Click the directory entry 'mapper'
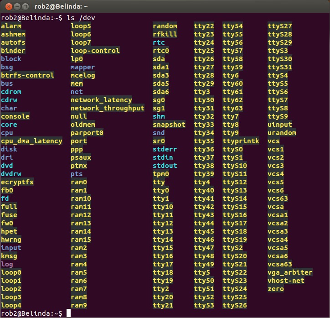Viewport: 330px width, 318px height. 82,67
